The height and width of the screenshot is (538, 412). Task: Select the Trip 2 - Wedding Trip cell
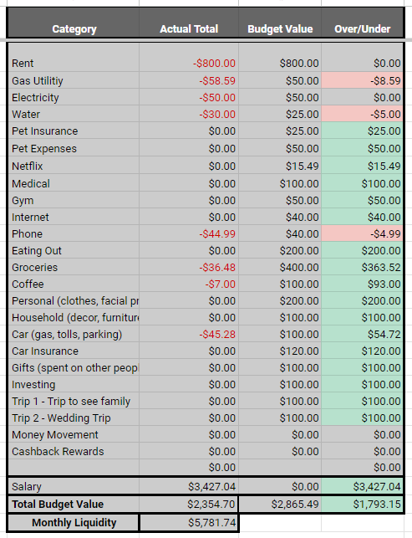click(74, 418)
